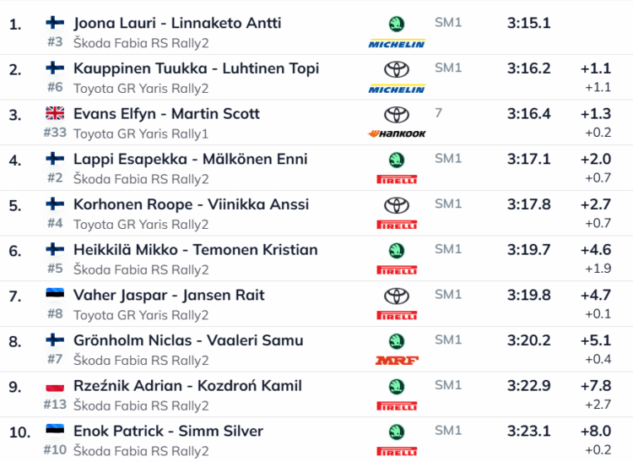Click SM1 class label for Joona Lauri
The image size is (633, 462).
coord(448,22)
